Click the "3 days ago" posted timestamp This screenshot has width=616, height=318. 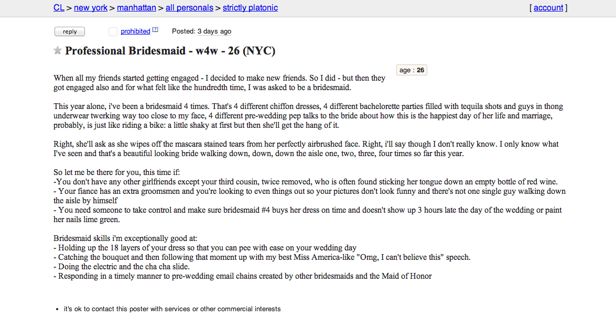coord(214,31)
